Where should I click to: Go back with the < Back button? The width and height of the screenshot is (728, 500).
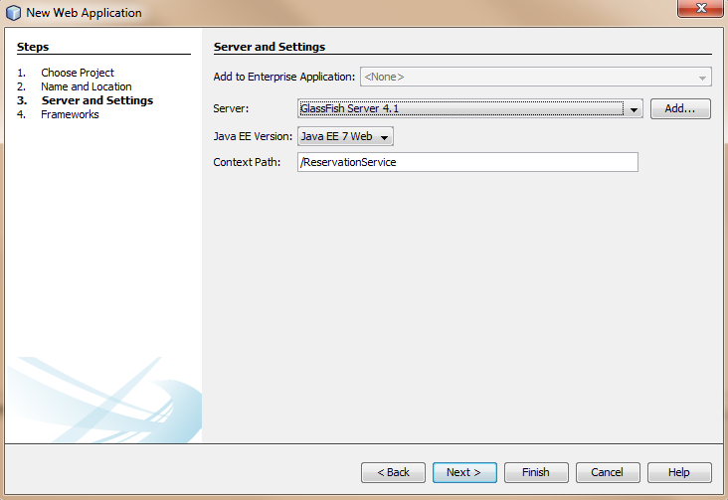(x=393, y=472)
